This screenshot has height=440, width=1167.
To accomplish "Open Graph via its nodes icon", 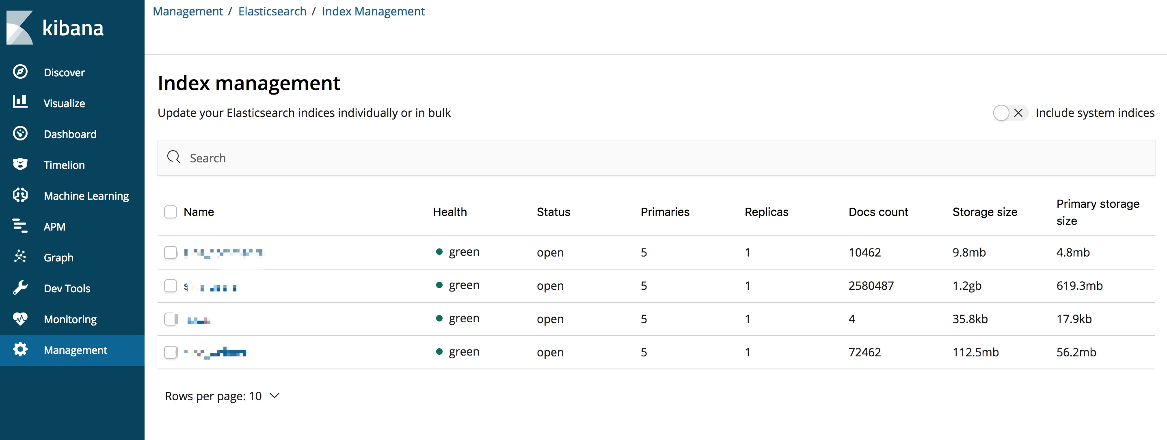I will 20,256.
